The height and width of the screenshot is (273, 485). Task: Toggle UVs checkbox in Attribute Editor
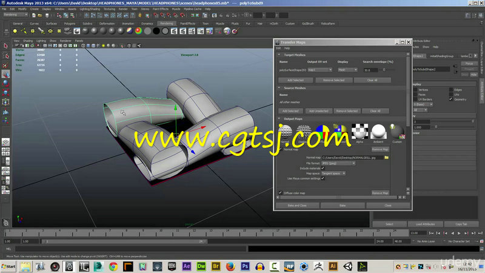pos(450,95)
